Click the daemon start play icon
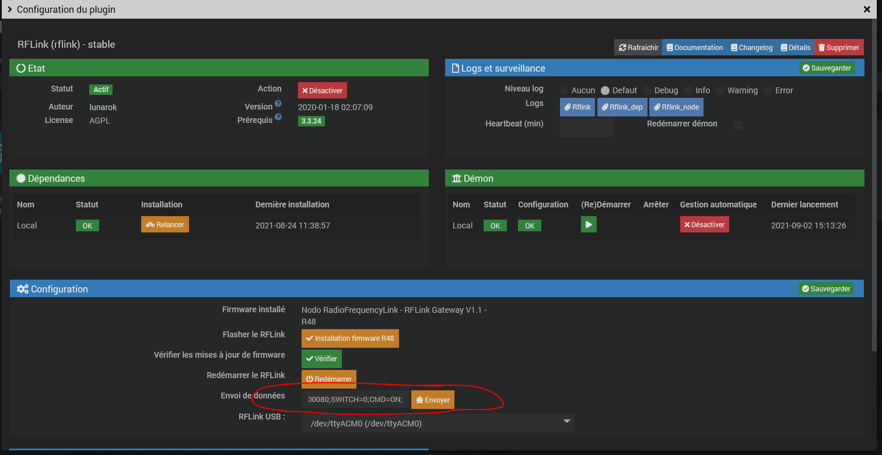Image resolution: width=882 pixels, height=455 pixels. click(589, 224)
